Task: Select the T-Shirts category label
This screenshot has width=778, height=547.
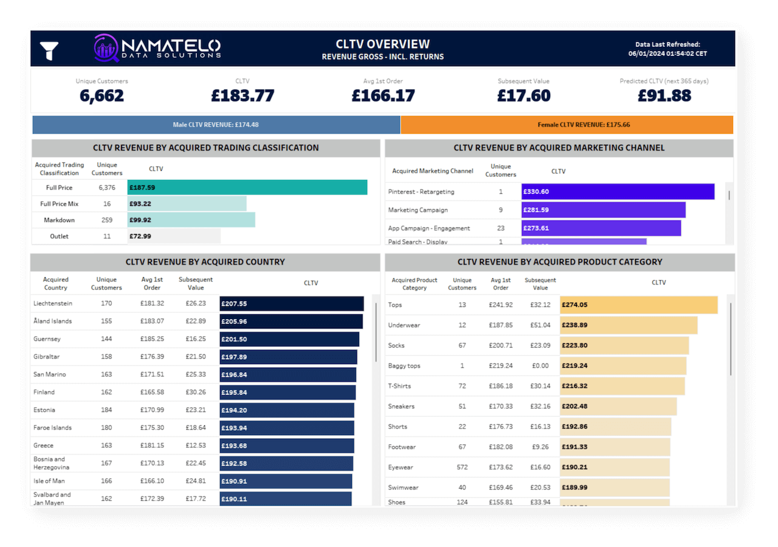Action: [399, 386]
